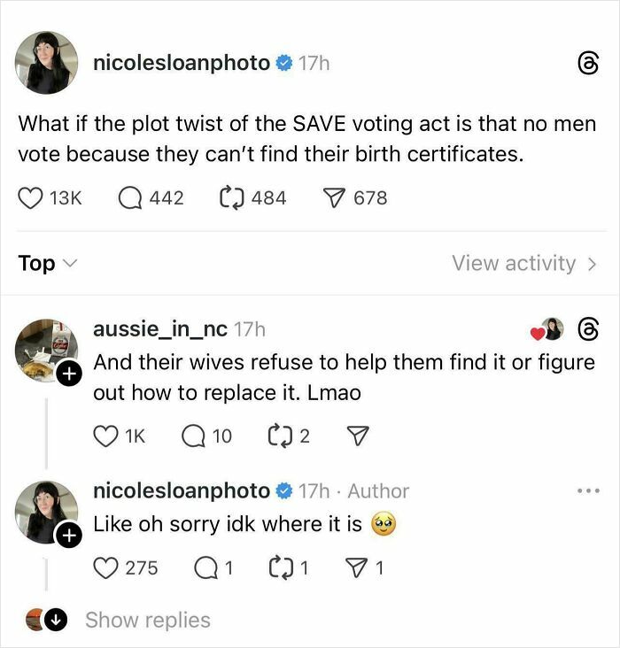Screen dimensions: 620x648
Task: Like aussie_in_nc's reply
Action: click(106, 435)
